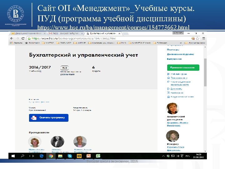Image resolution: width=225 pixels, height=169 pixels.
Task: Click the browser Forward arrow
Action: click(17, 38)
